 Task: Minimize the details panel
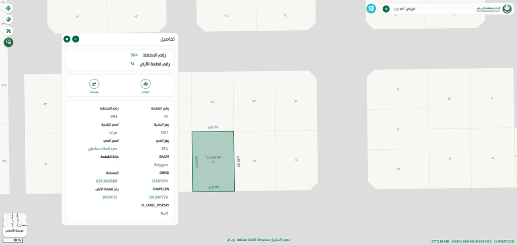tap(76, 39)
